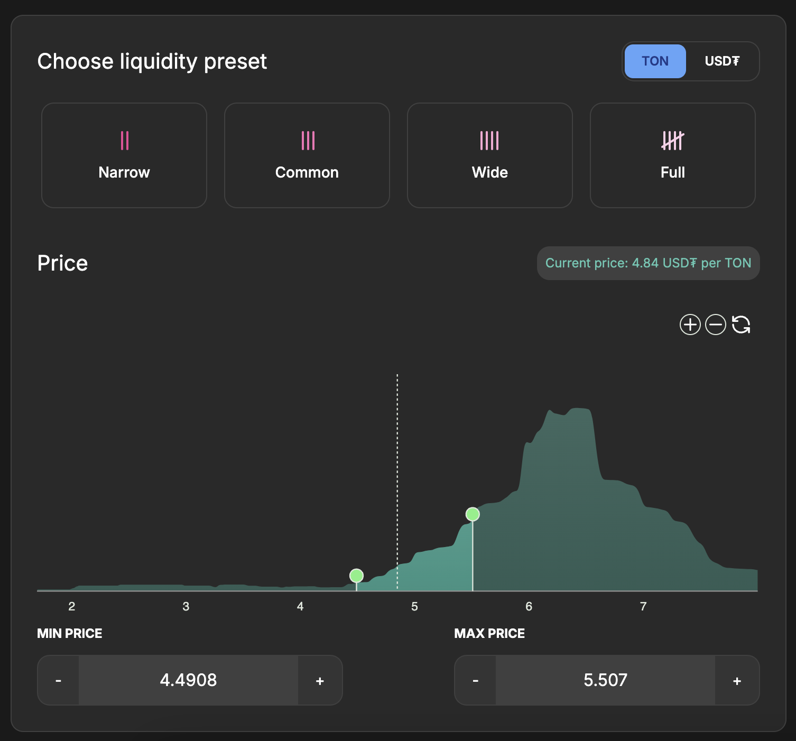Grab the lower green range handle on chart
The height and width of the screenshot is (741, 796).
click(x=356, y=576)
